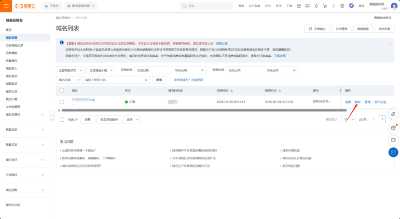Click the 解析 link in operations column
This screenshot has width=400, height=219.
click(358, 102)
